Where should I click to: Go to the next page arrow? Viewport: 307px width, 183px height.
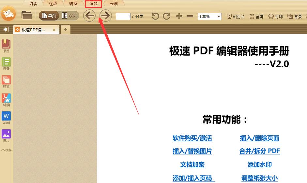(x=106, y=16)
